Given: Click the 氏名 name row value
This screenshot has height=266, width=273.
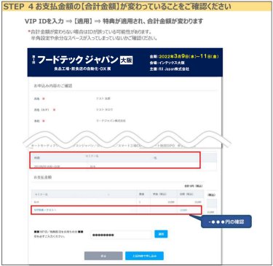Looking at the screenshot, I should 103,98.
